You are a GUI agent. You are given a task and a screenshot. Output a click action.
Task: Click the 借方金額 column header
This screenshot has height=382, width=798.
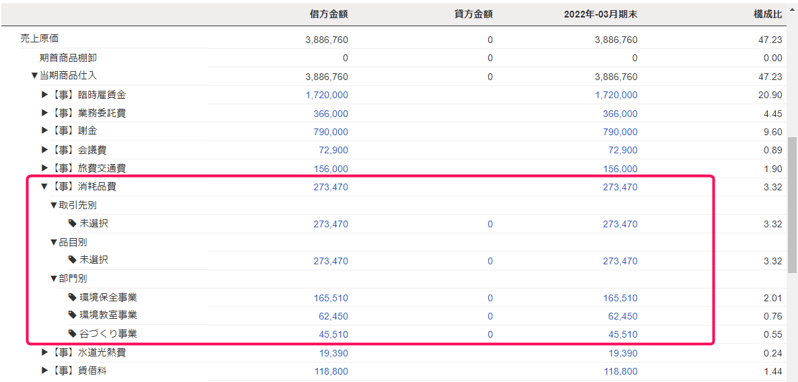(329, 13)
